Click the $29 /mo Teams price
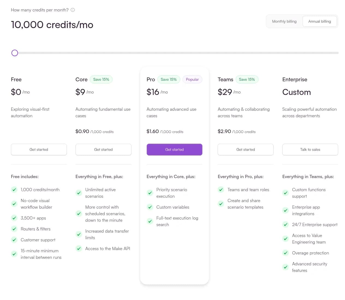The image size is (345, 300). coord(229,92)
